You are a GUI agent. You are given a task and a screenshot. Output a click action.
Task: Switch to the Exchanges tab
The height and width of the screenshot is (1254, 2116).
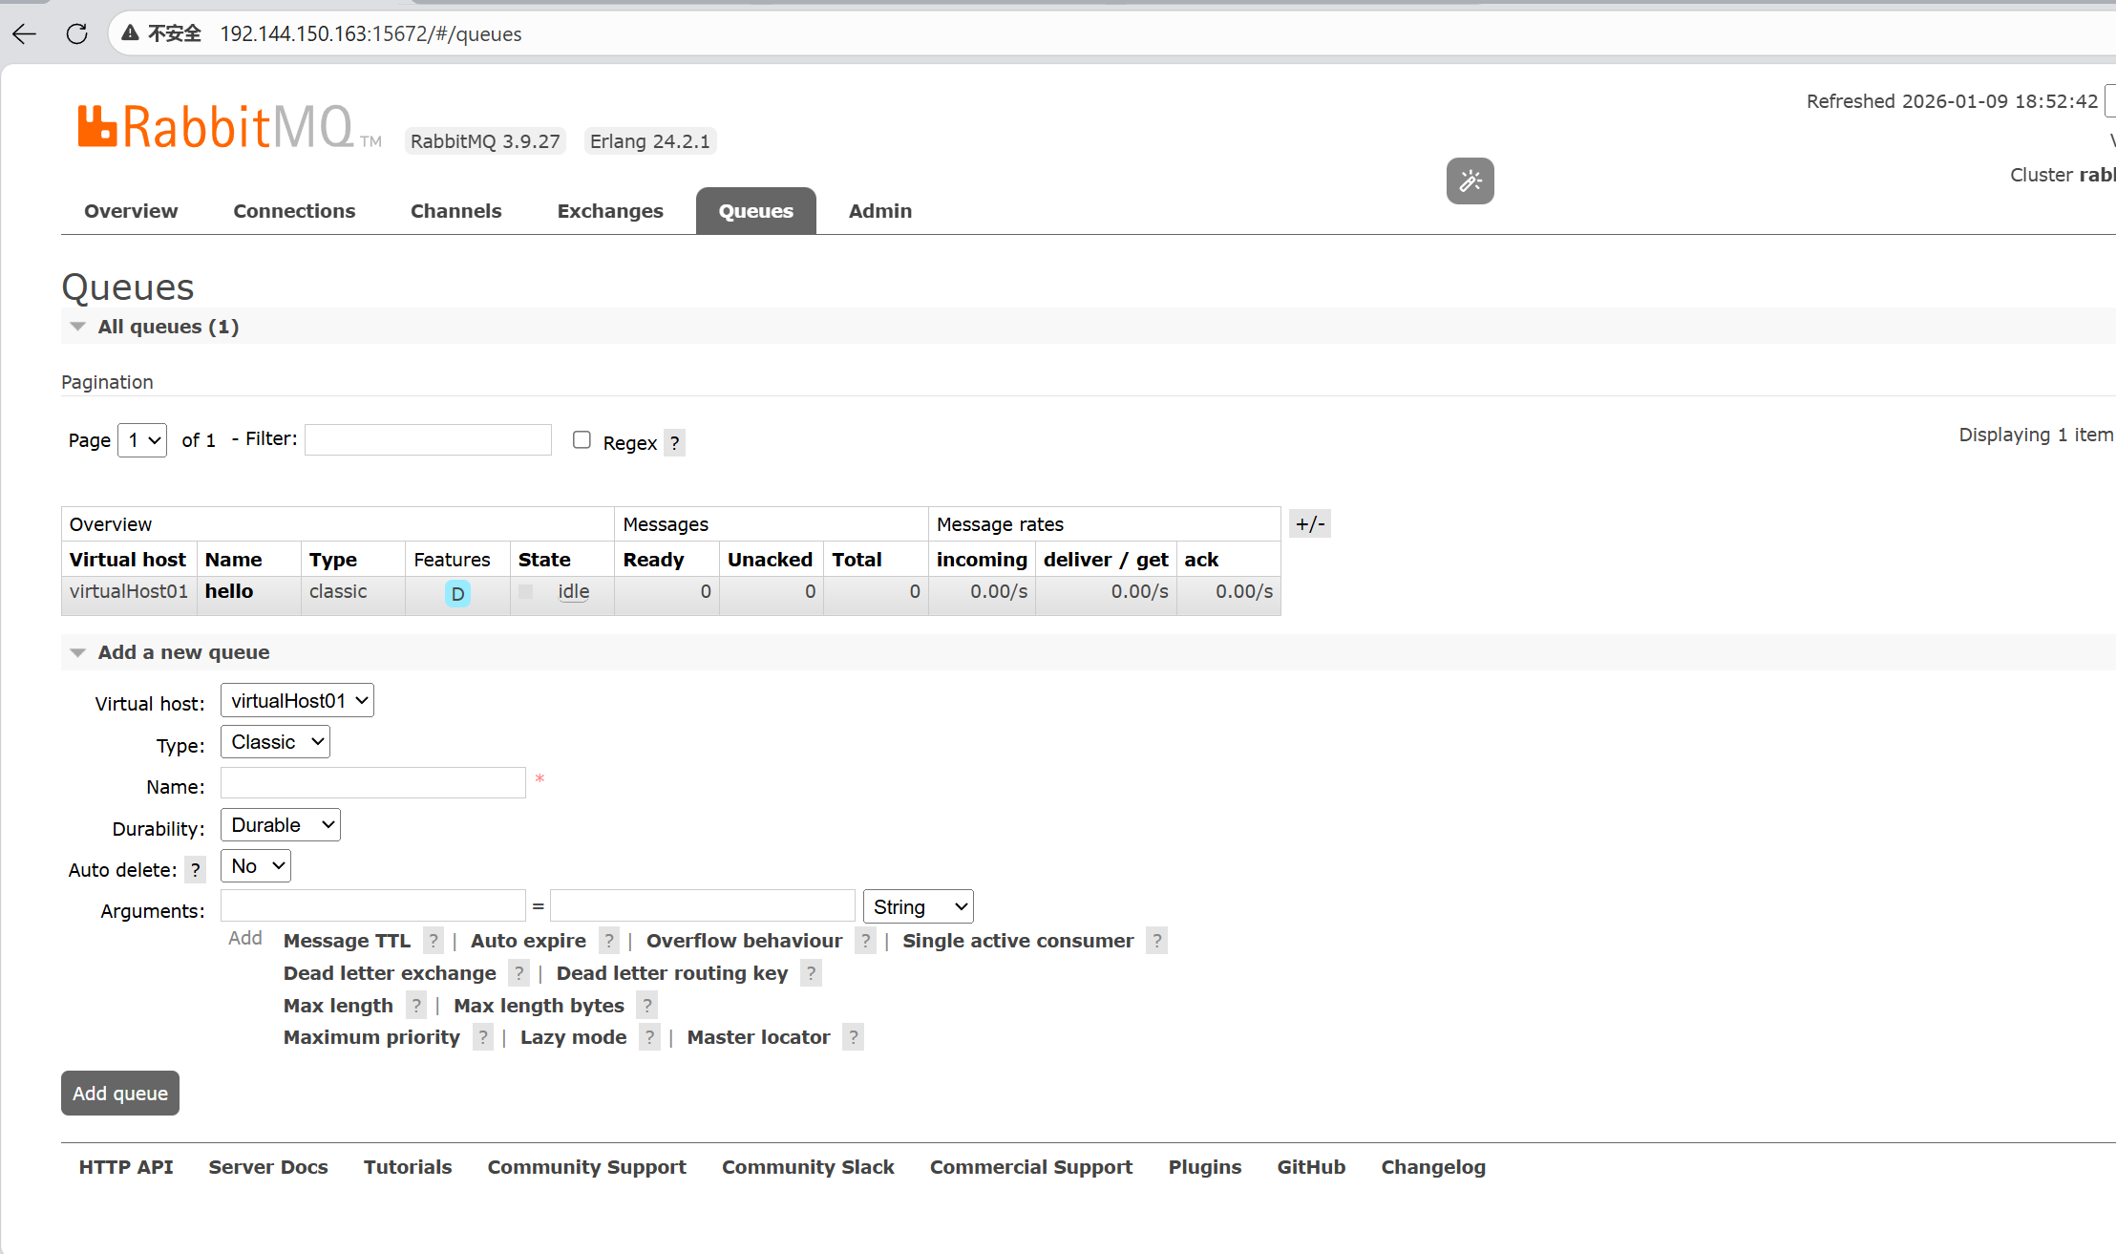610,211
